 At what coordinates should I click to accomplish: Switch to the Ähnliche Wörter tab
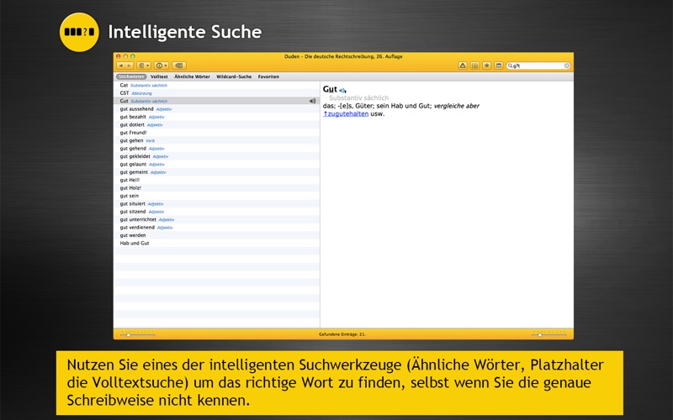point(192,76)
